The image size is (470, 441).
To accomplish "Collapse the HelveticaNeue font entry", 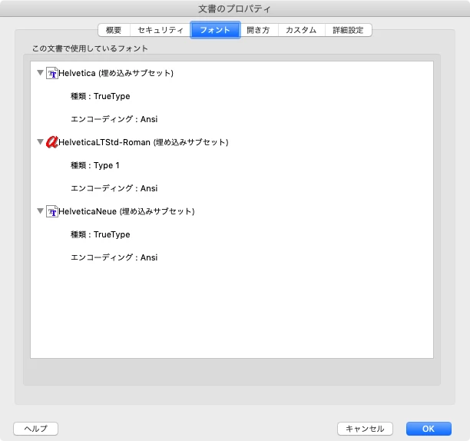I will (40, 211).
